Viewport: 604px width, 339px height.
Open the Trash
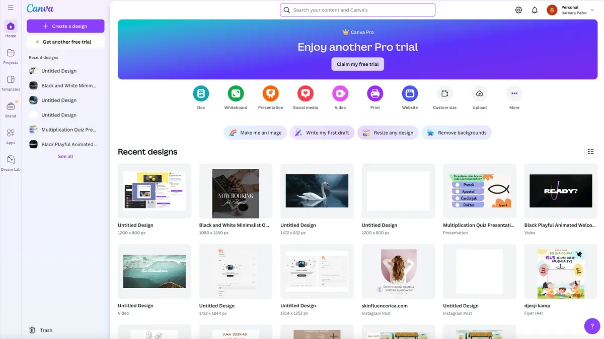pos(40,330)
